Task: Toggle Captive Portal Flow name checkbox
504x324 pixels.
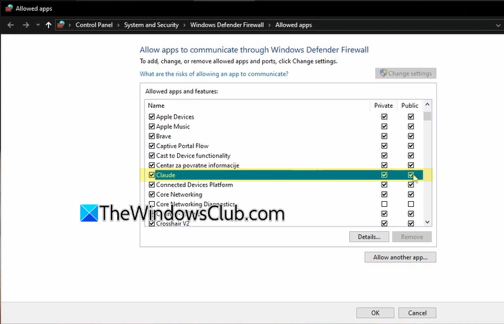Action: click(152, 146)
